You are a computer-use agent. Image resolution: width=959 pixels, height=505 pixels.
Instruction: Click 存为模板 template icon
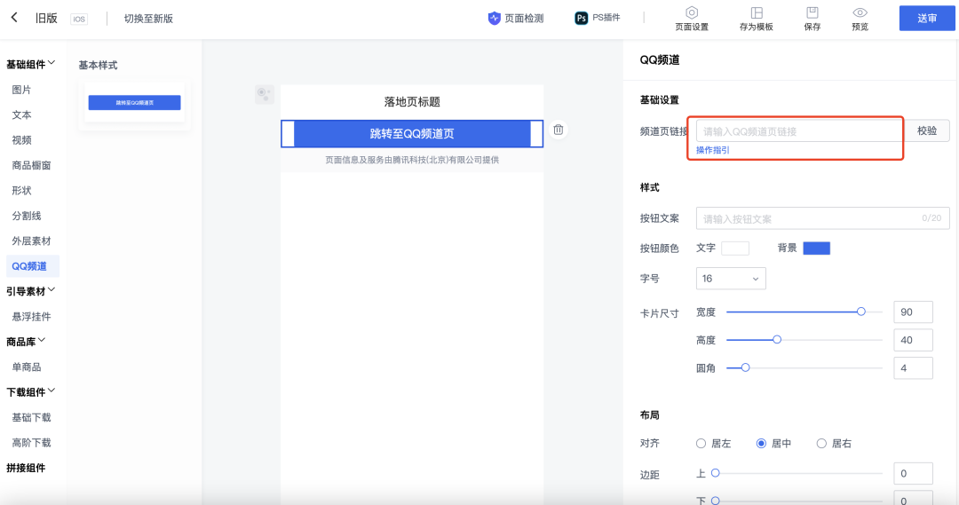[757, 12]
